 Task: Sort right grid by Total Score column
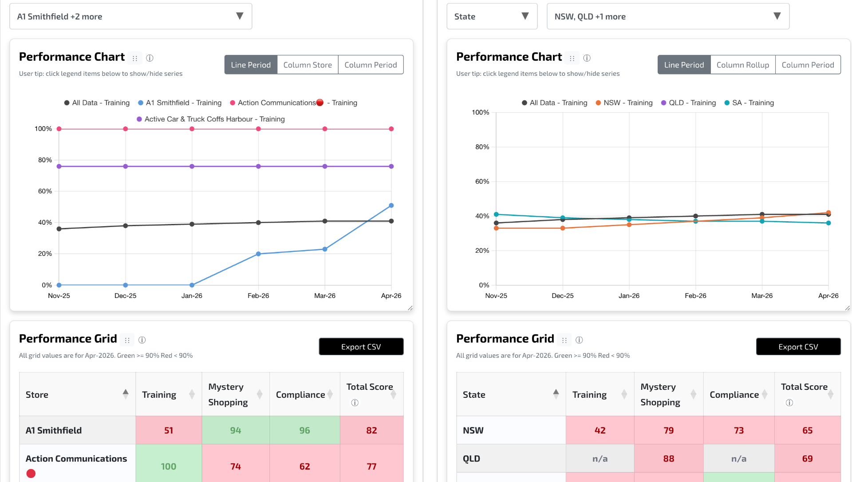830,394
